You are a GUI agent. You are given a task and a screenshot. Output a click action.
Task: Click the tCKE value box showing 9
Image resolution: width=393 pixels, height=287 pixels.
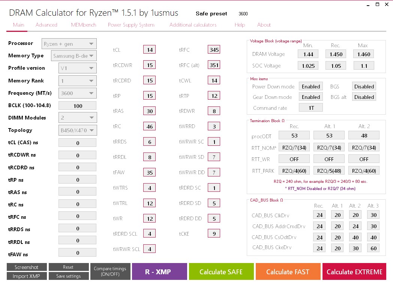214,234
